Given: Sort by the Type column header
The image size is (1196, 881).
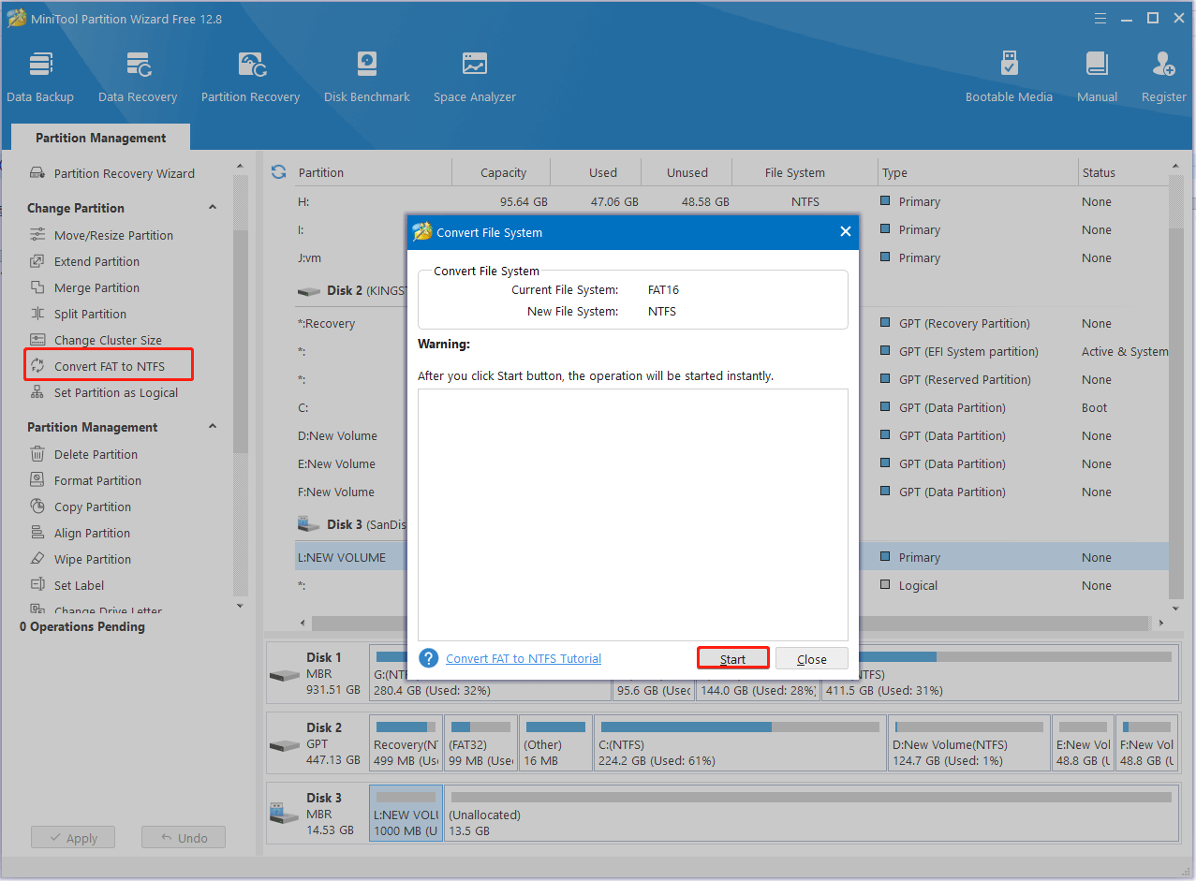Looking at the screenshot, I should pyautogui.click(x=979, y=172).
